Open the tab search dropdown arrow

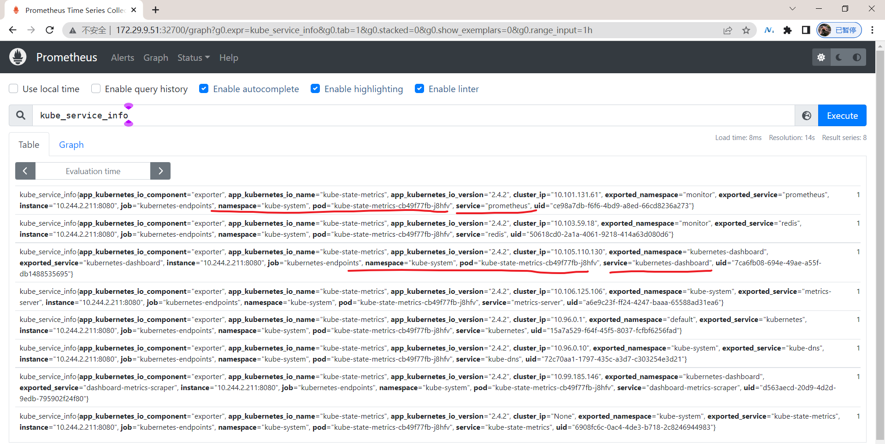(792, 9)
